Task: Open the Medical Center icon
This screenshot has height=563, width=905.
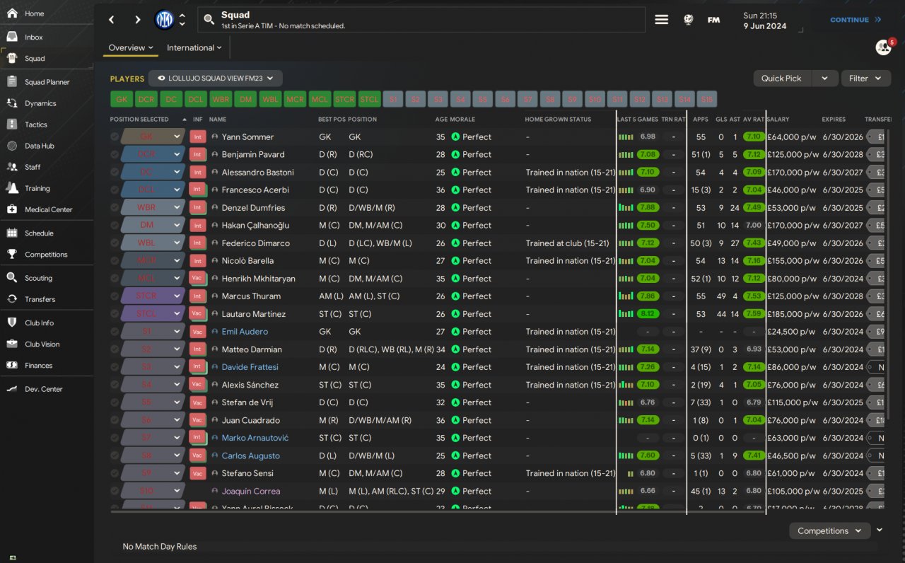Action: (x=12, y=209)
